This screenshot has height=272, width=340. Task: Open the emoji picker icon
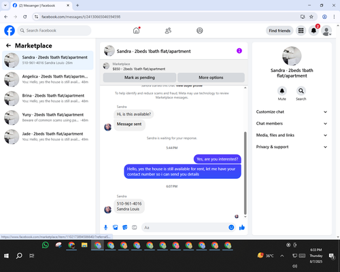(231, 227)
